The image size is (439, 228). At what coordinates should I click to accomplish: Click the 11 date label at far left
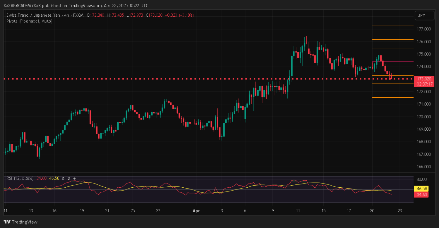coord(5,210)
